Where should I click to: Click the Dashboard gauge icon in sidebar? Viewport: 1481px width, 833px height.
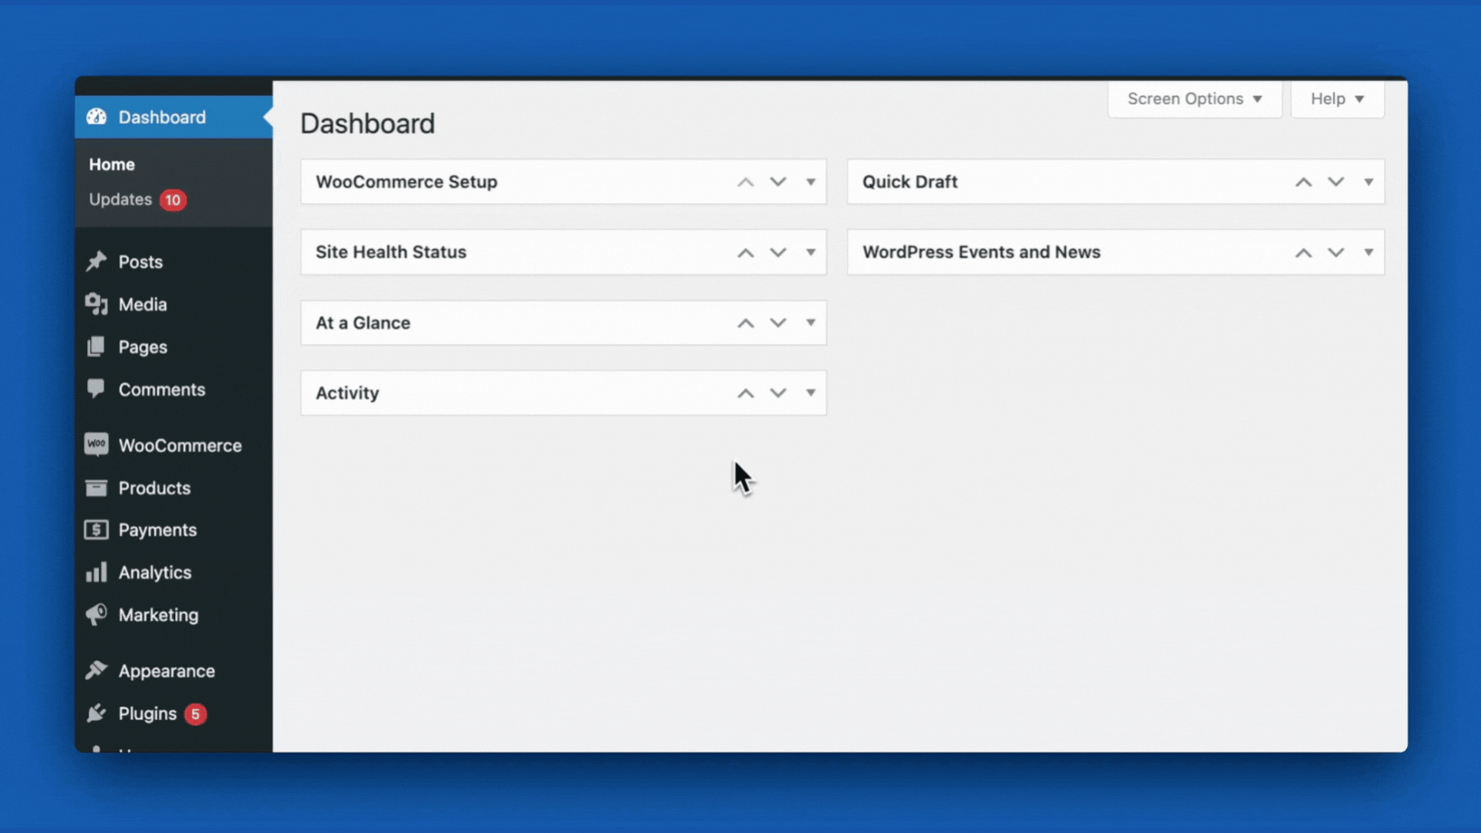(x=96, y=117)
